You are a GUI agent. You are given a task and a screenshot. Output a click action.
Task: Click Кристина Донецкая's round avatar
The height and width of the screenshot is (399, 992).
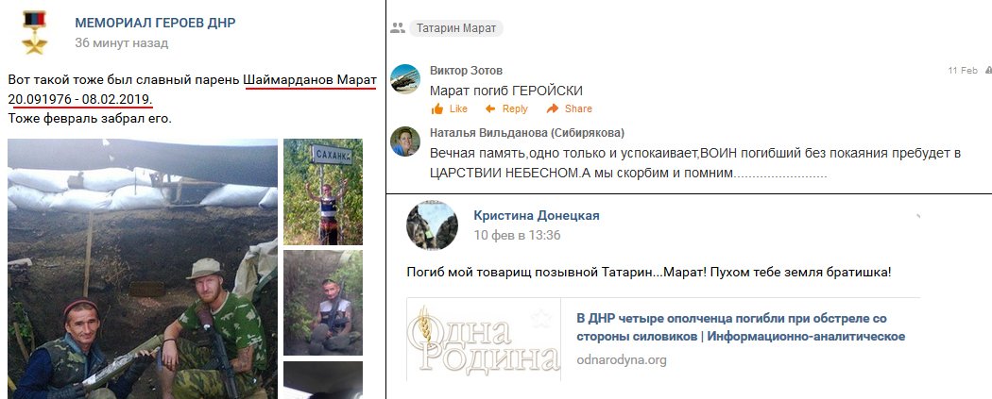click(432, 225)
